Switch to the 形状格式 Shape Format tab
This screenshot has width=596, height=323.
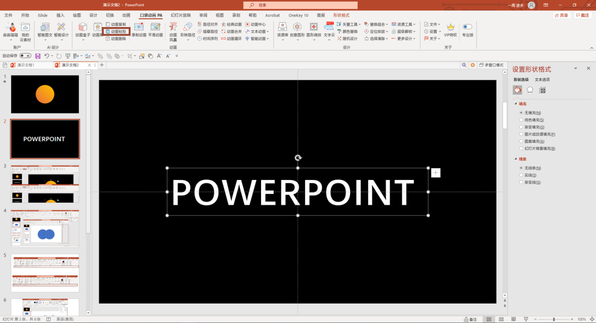point(341,15)
